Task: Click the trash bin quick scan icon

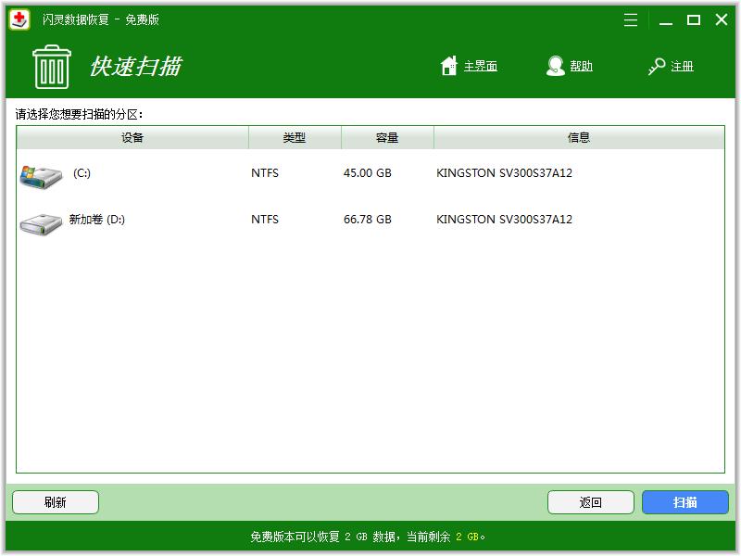Action: coord(51,66)
